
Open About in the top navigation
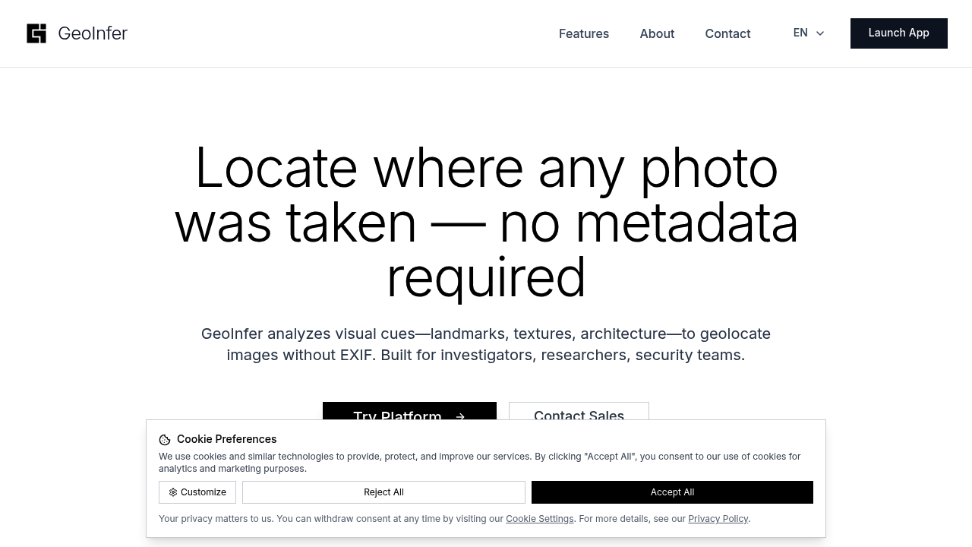coord(657,33)
